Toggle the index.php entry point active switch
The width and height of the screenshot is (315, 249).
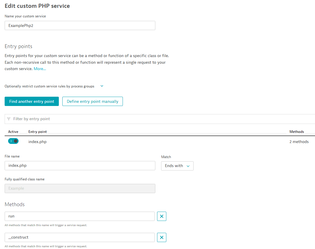[x=13, y=141]
